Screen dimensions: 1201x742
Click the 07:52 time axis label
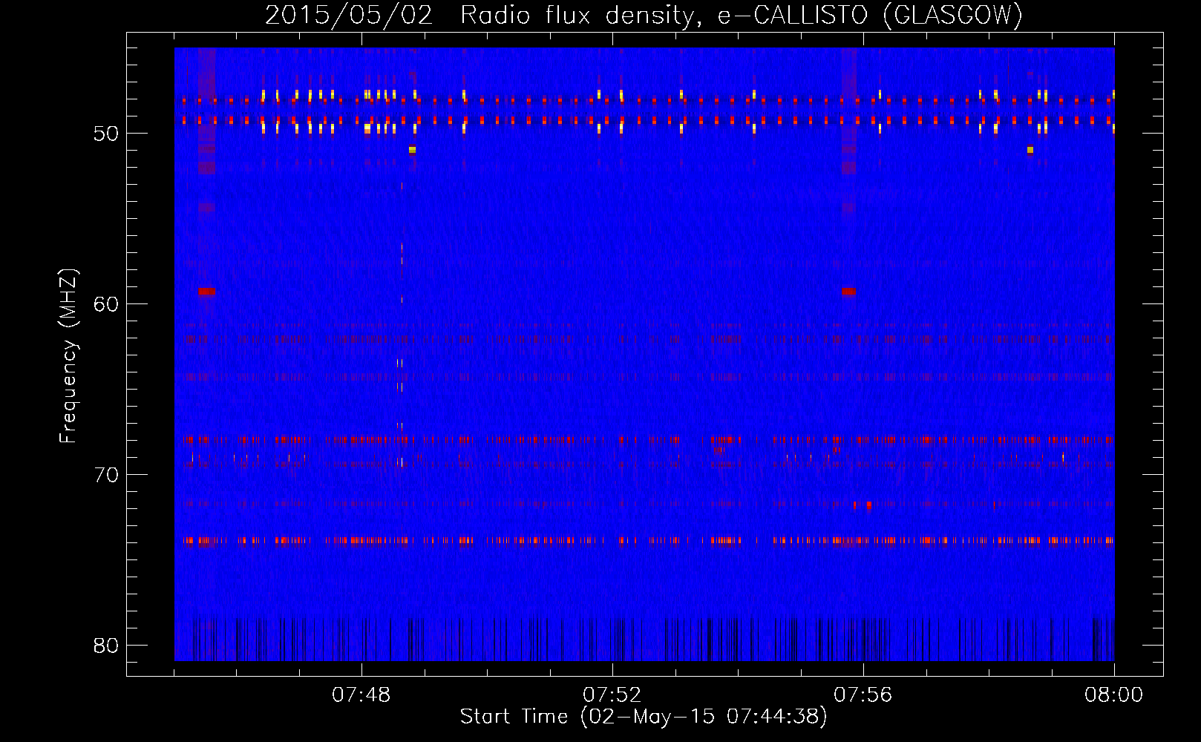pyautogui.click(x=612, y=695)
